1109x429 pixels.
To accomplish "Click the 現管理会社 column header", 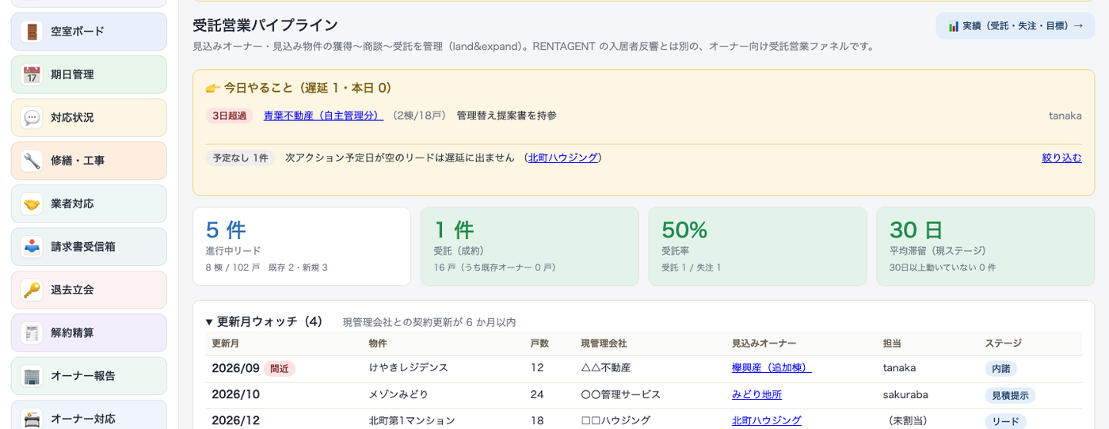I will click(x=604, y=344).
